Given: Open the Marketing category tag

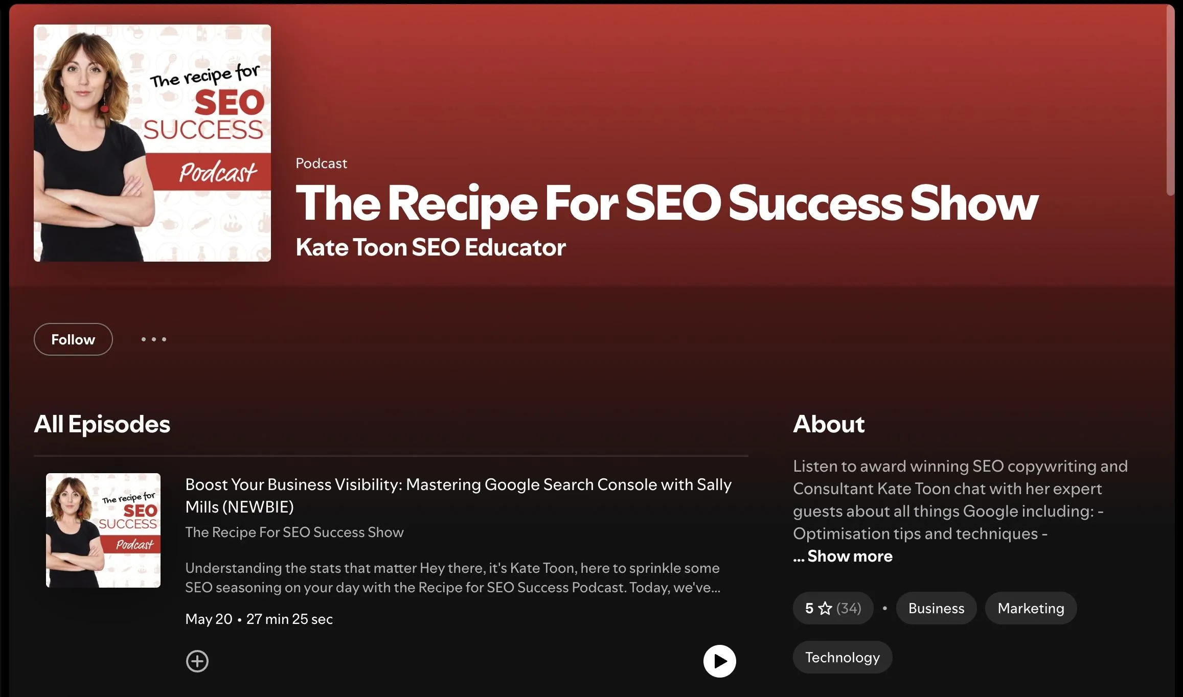Looking at the screenshot, I should pyautogui.click(x=1031, y=608).
